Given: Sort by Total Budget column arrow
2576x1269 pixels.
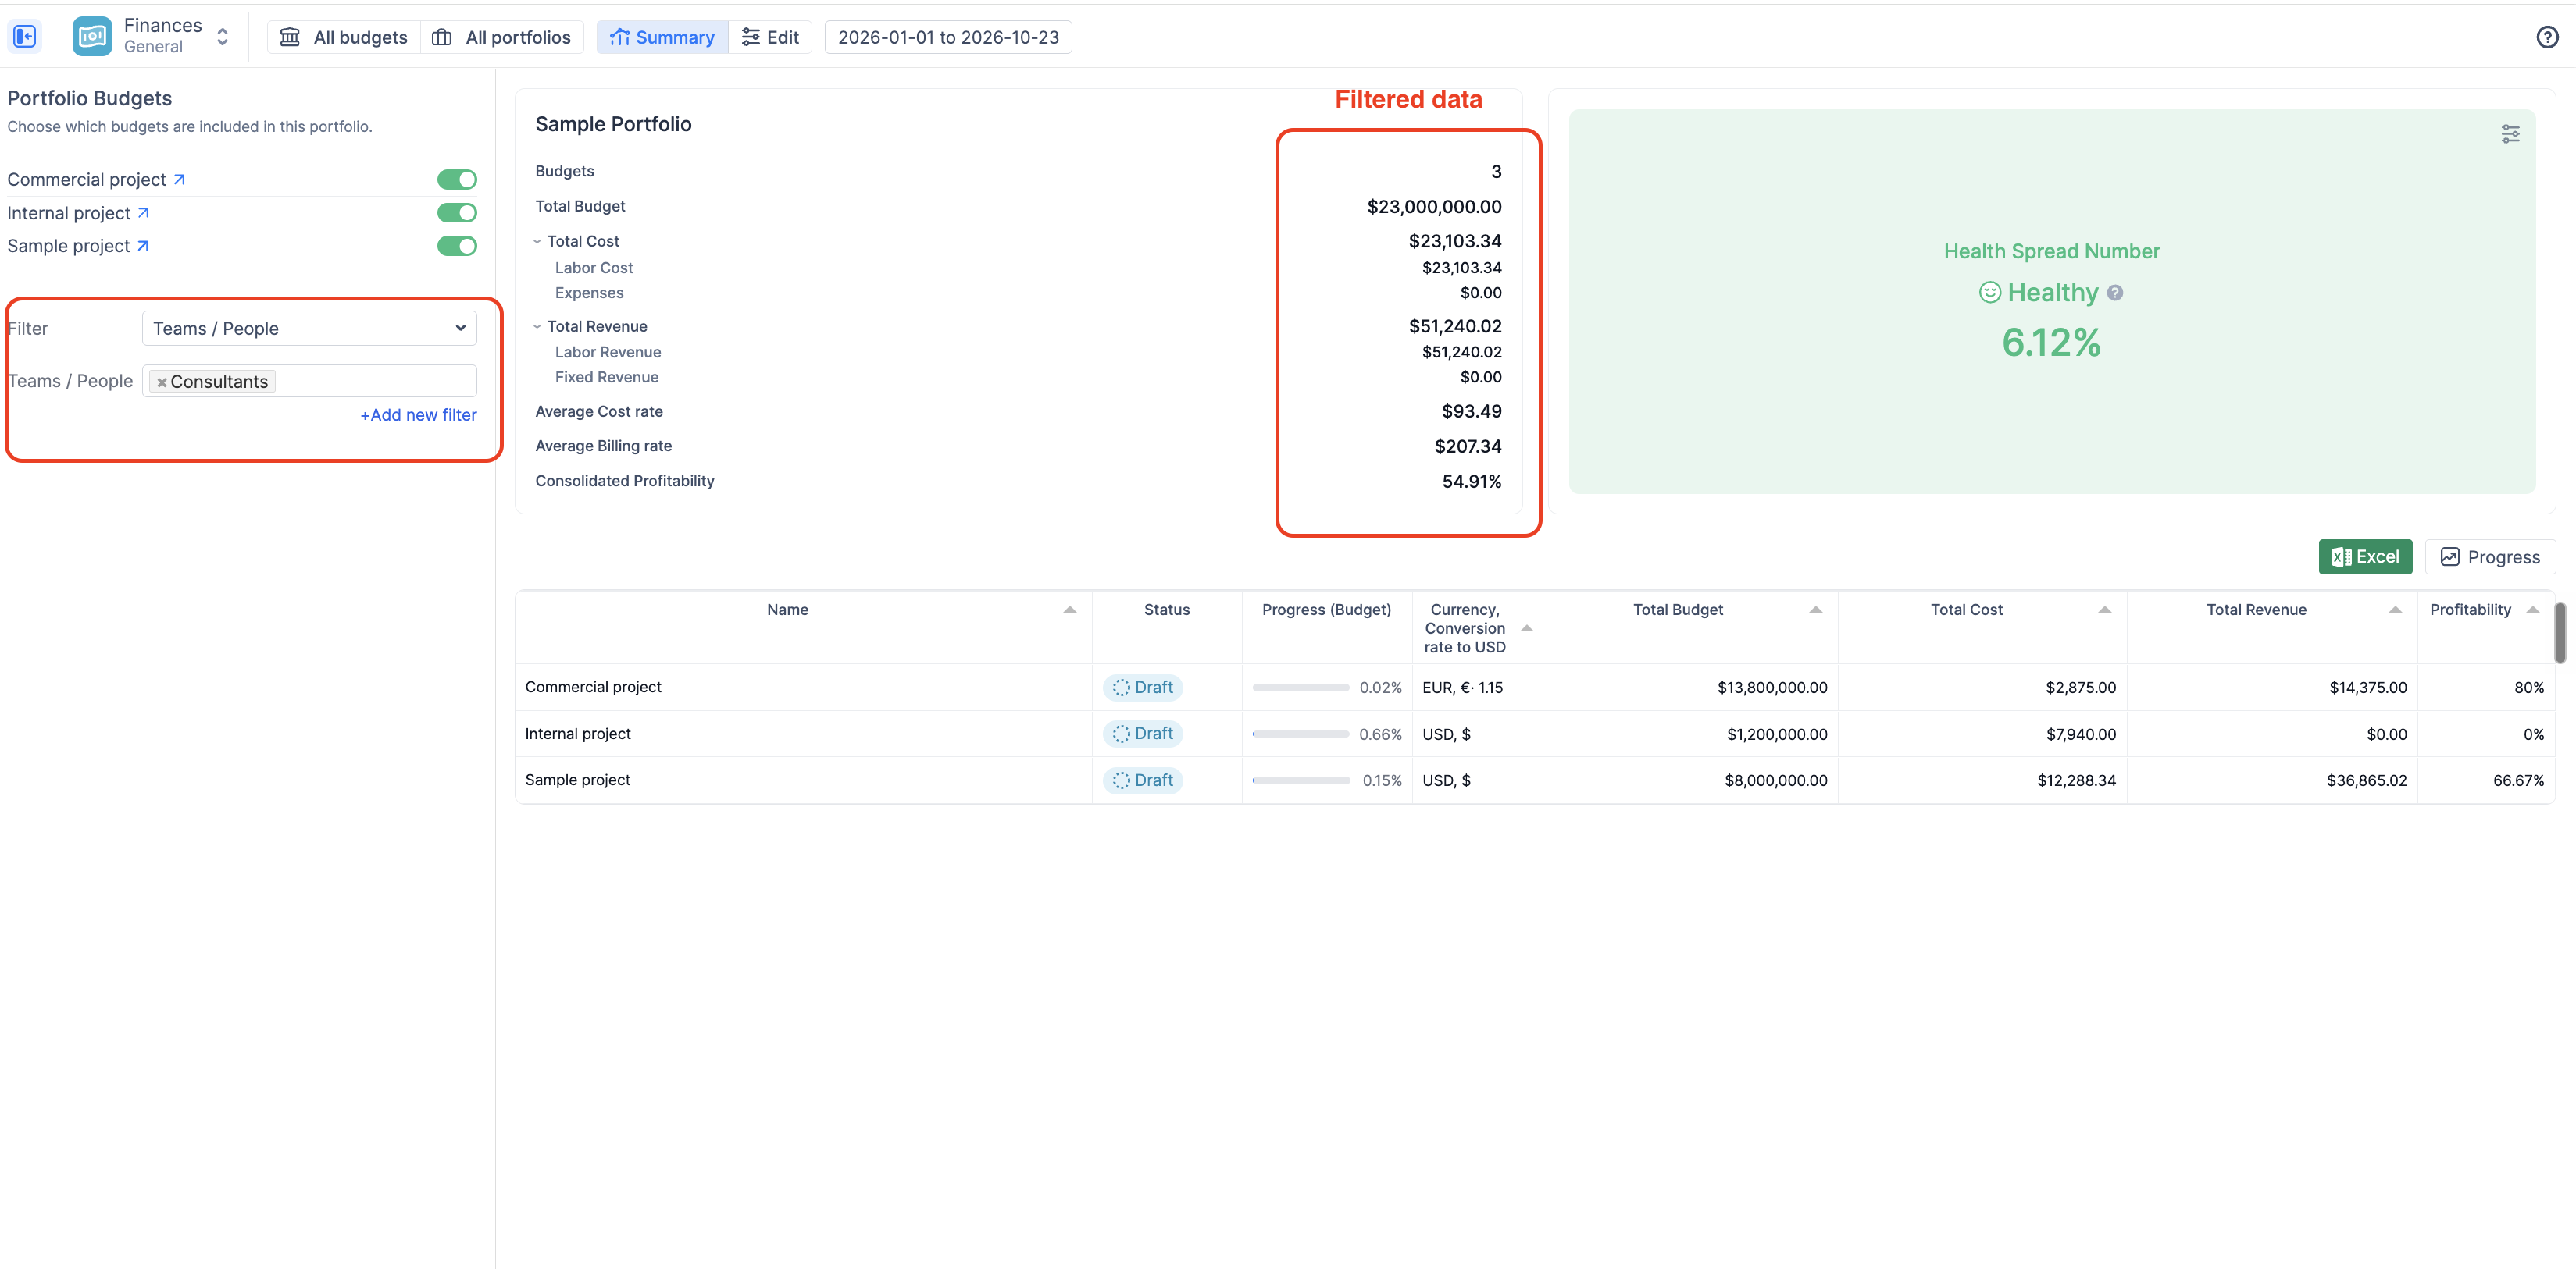Looking at the screenshot, I should tap(1815, 610).
